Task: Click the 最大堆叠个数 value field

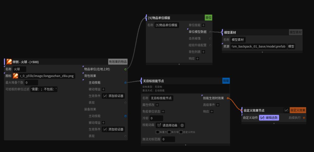Action: (31, 83)
